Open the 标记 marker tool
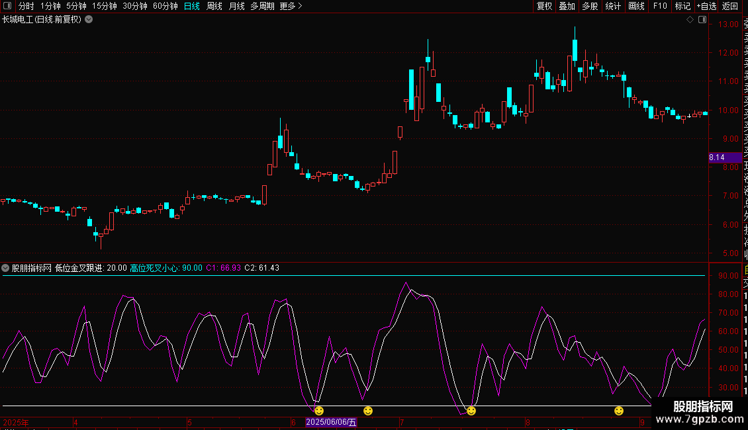The image size is (748, 430). (682, 6)
